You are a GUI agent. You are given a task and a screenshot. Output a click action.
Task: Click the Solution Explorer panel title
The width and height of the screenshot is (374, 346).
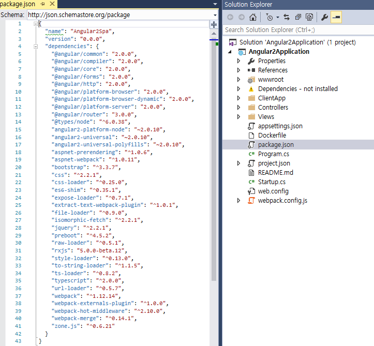[x=248, y=4]
